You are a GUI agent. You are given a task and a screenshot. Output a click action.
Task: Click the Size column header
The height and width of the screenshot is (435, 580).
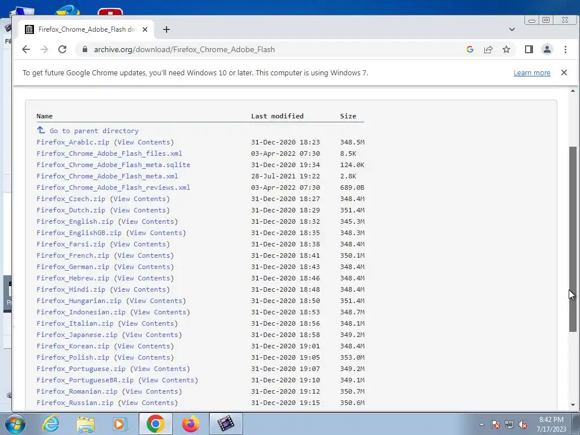(348, 116)
